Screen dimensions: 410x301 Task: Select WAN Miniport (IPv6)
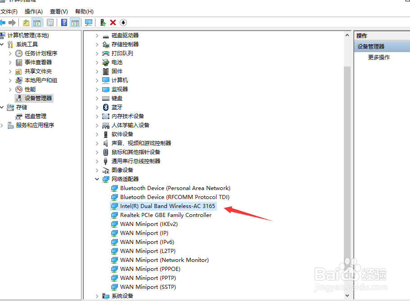coord(147,242)
